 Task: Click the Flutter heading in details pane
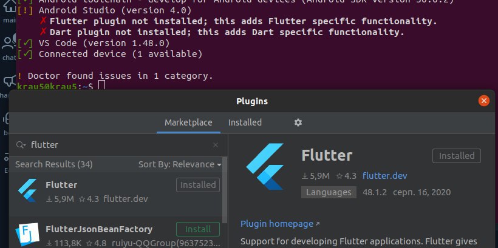click(x=327, y=156)
